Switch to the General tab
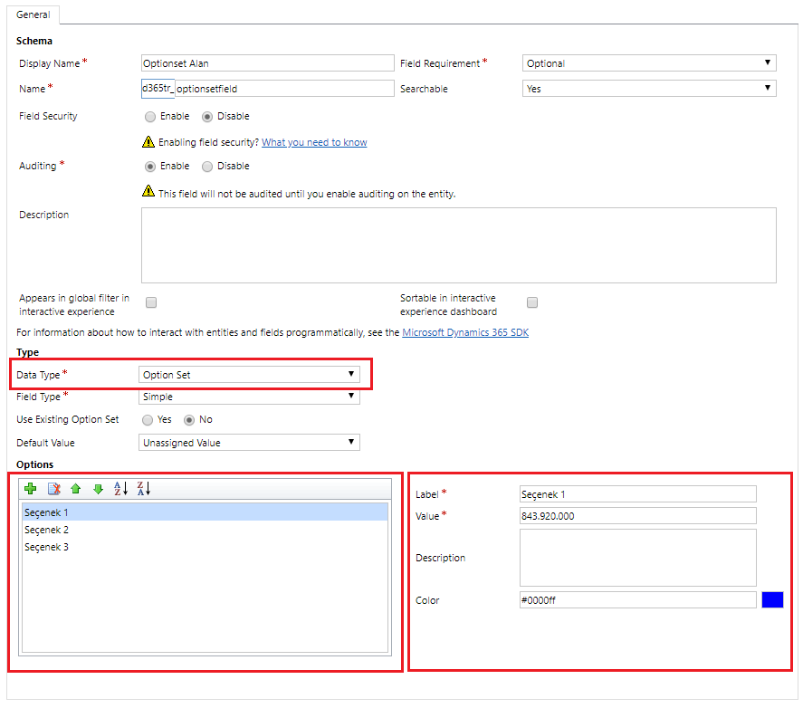This screenshot has height=708, width=803. pos(33,14)
